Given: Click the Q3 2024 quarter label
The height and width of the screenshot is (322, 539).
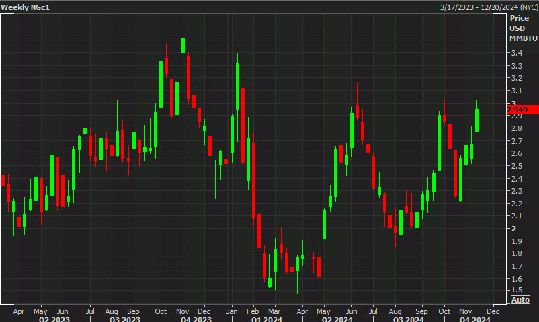Looking at the screenshot, I should pyautogui.click(x=409, y=319).
